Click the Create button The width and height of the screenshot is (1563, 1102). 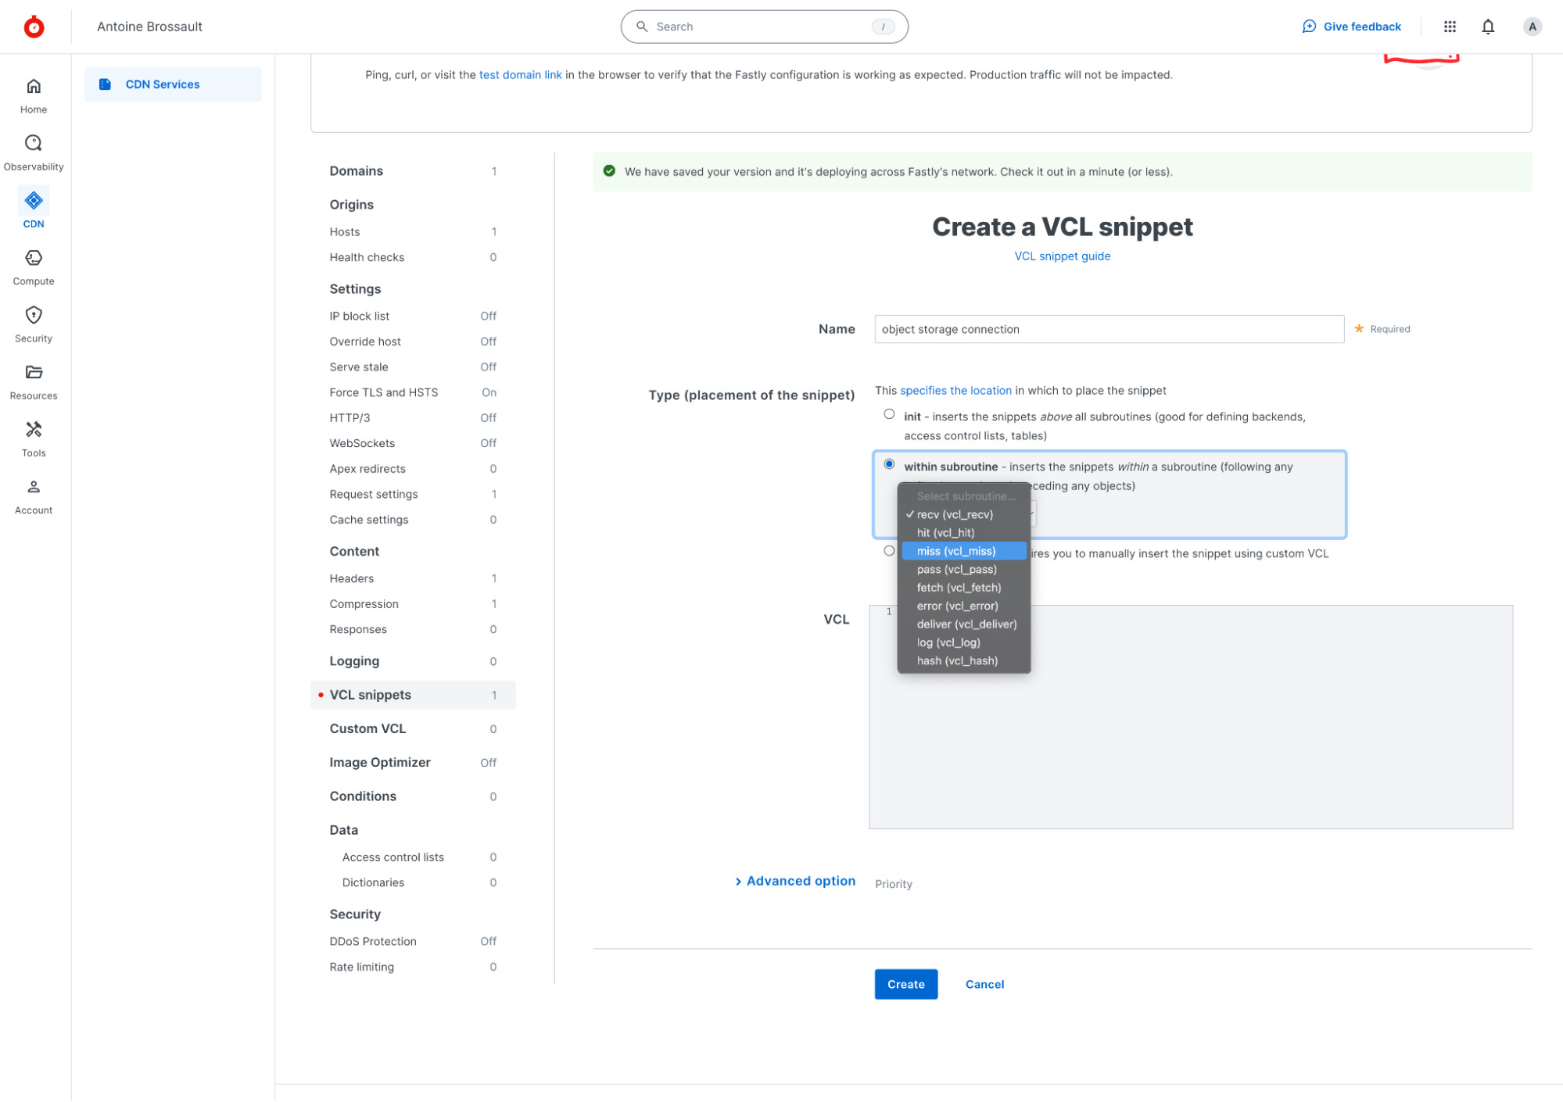click(905, 984)
